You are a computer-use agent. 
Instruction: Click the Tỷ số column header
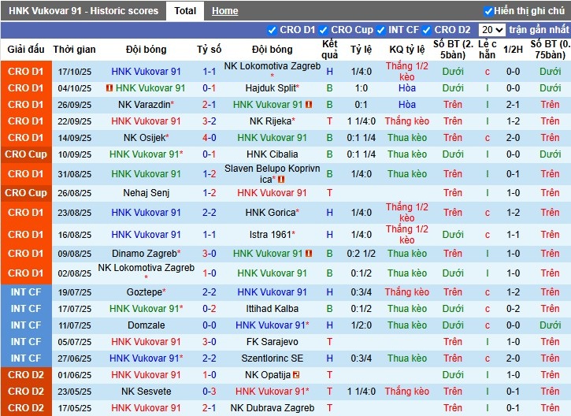[x=209, y=49]
